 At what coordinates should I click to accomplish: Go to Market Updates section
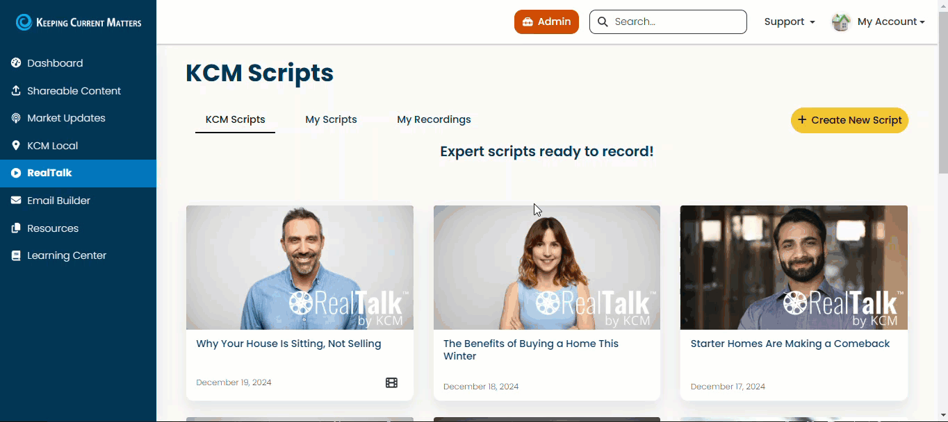78,118
